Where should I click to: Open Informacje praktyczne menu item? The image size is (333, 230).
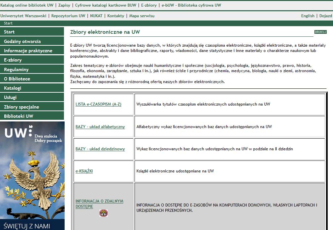pyautogui.click(x=32, y=51)
